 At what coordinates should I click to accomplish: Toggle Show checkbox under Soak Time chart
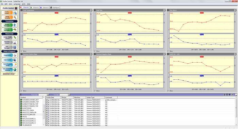click(x=95, y=51)
